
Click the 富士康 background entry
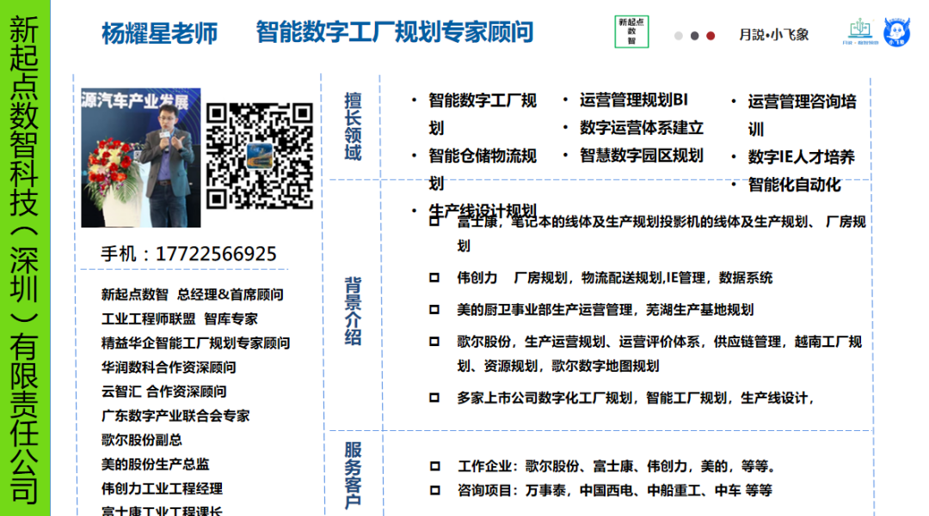(x=661, y=234)
